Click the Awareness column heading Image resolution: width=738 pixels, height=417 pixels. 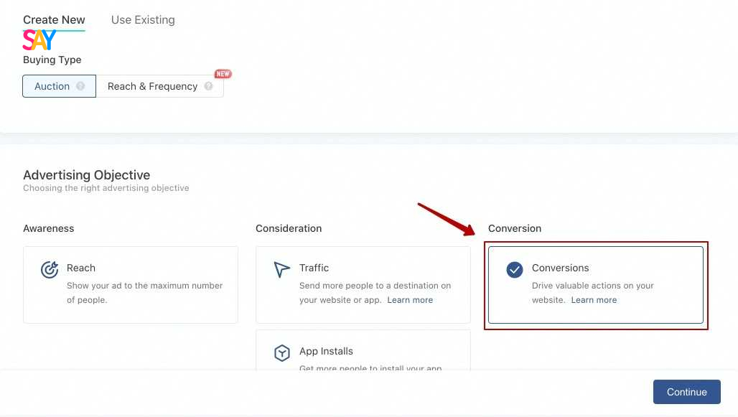pyautogui.click(x=49, y=228)
